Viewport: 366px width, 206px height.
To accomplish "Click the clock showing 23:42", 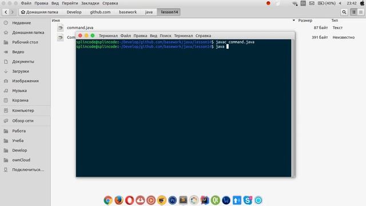I will 352,3.
